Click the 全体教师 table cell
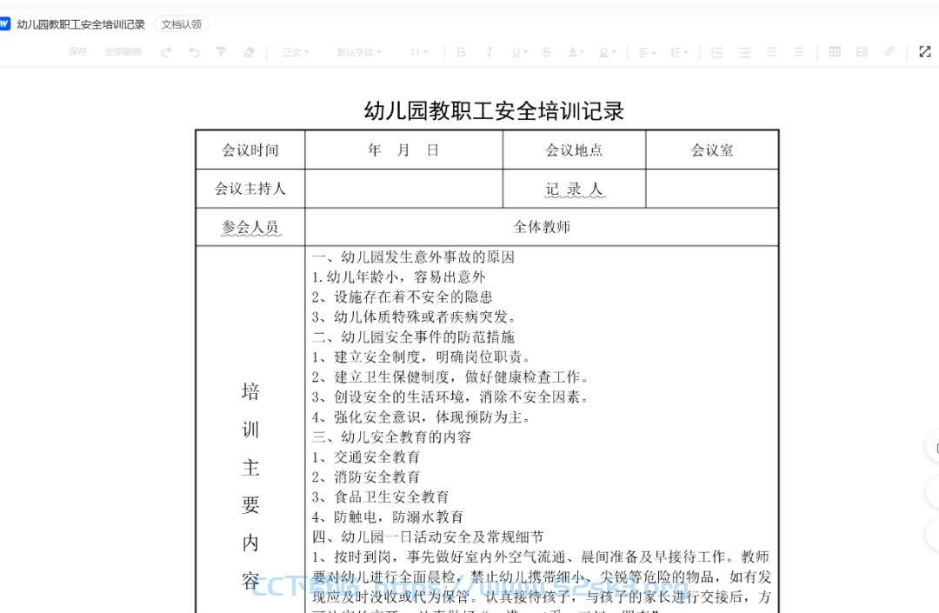This screenshot has height=613, width=939. click(x=542, y=227)
